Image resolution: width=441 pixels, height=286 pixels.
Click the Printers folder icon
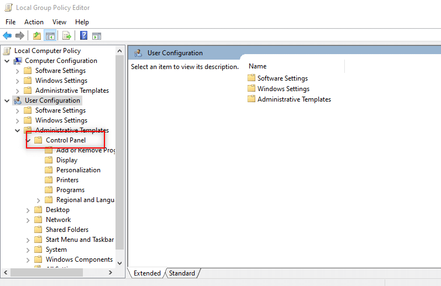49,180
